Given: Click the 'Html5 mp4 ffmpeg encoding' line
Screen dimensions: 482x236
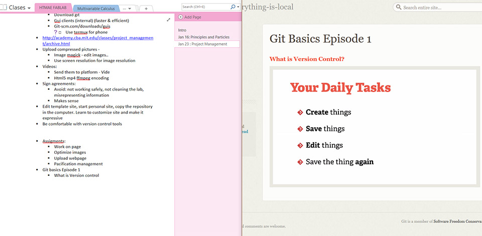Looking at the screenshot, I should [x=81, y=78].
